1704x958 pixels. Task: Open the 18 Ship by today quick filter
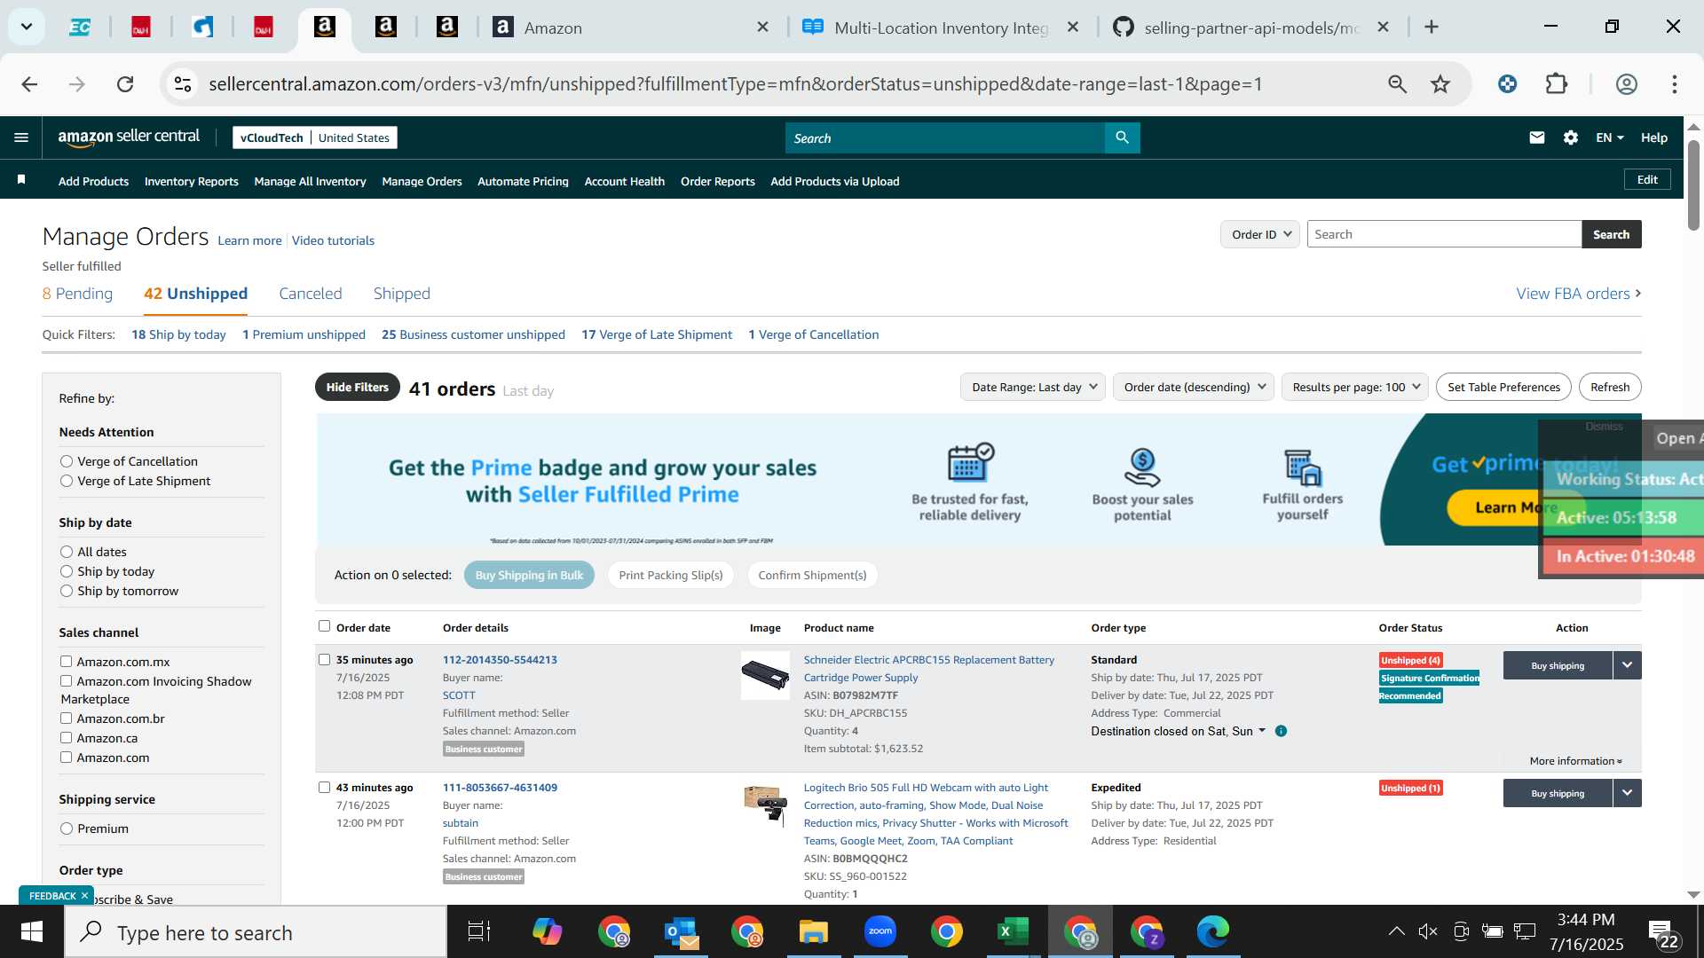[x=178, y=334]
